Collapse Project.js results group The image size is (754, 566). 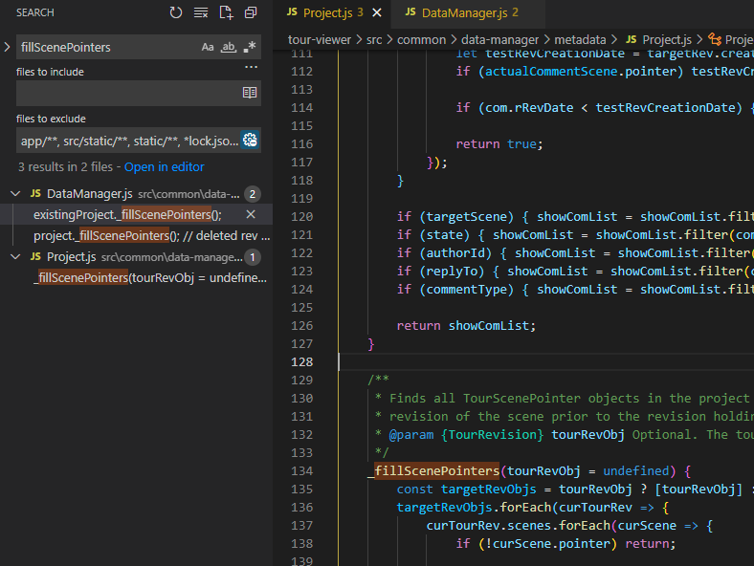pos(15,257)
